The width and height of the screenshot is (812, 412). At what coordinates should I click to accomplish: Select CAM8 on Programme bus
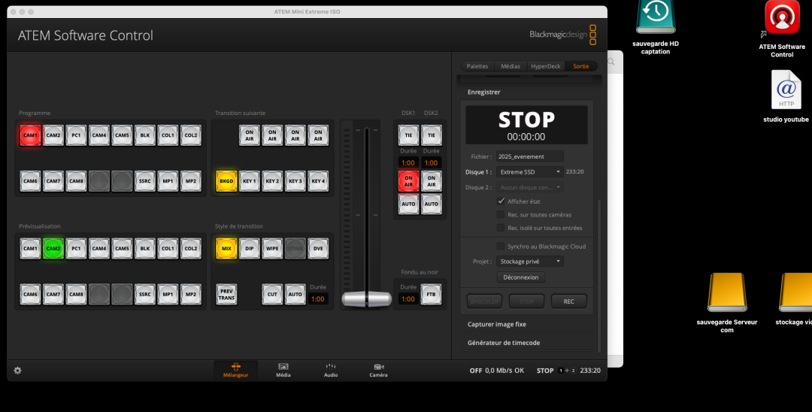[x=76, y=181]
